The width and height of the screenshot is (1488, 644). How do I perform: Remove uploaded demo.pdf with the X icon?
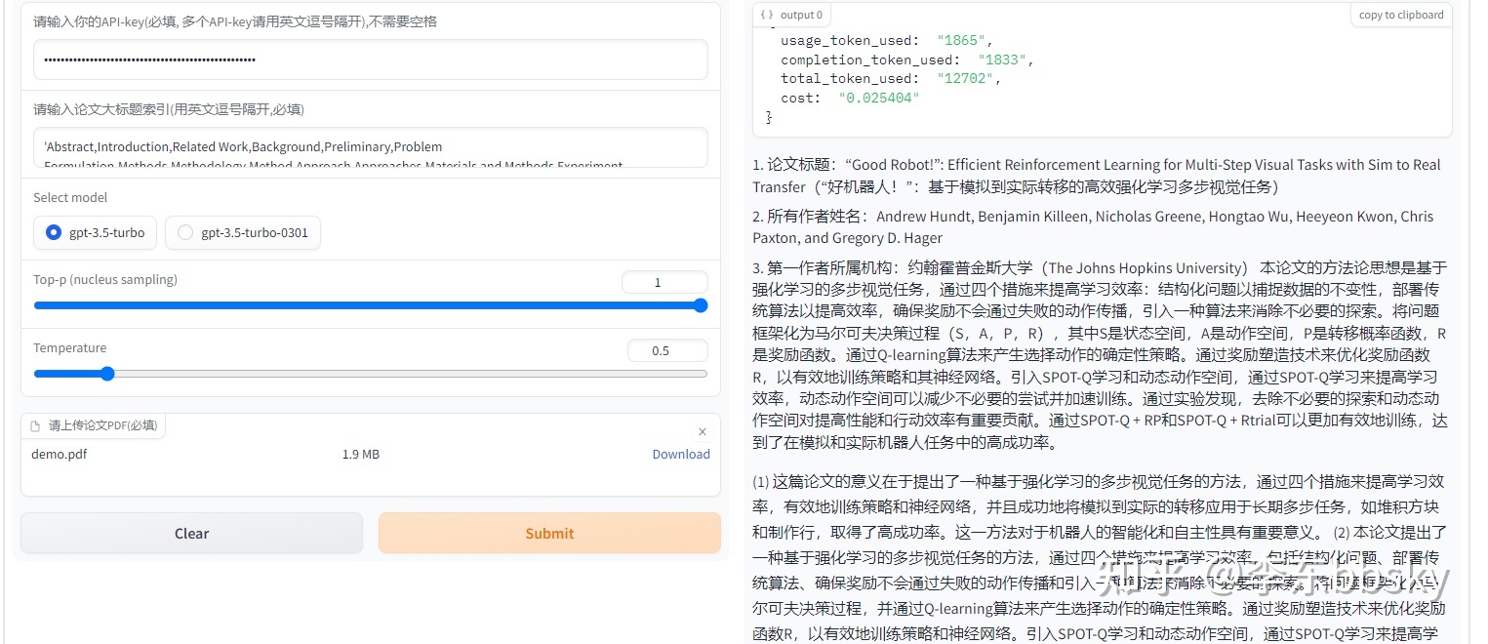pos(703,431)
